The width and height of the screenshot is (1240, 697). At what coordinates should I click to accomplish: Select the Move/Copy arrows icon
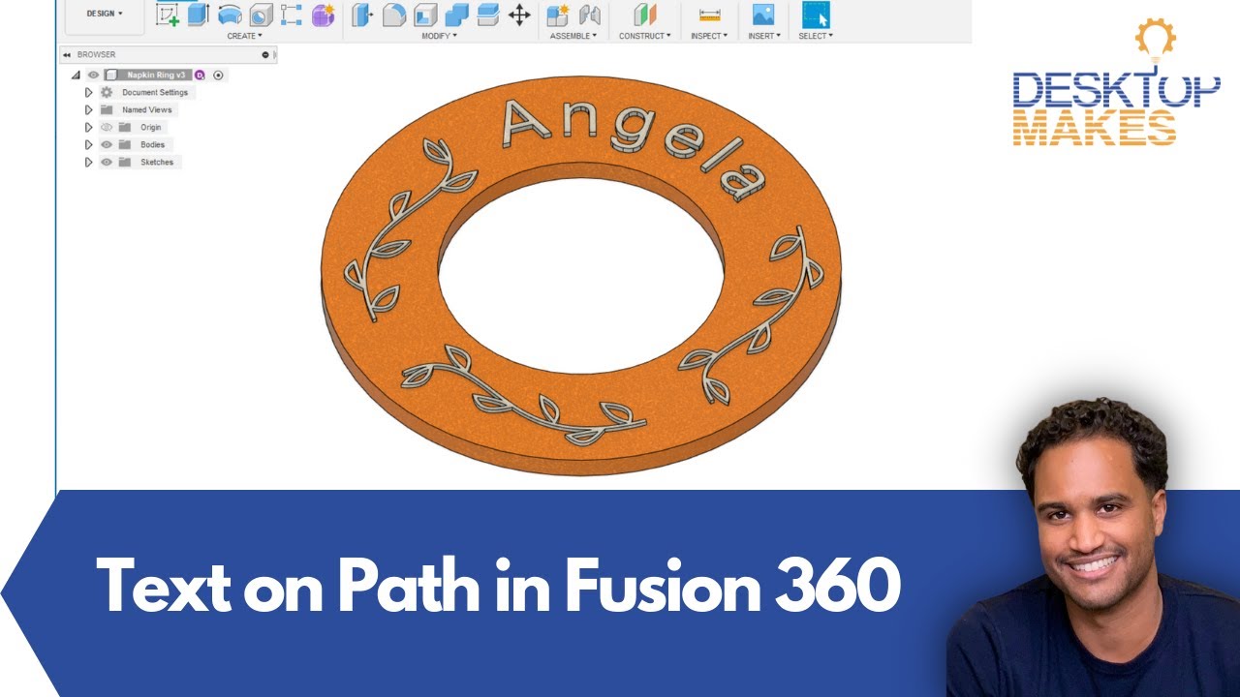tap(519, 15)
